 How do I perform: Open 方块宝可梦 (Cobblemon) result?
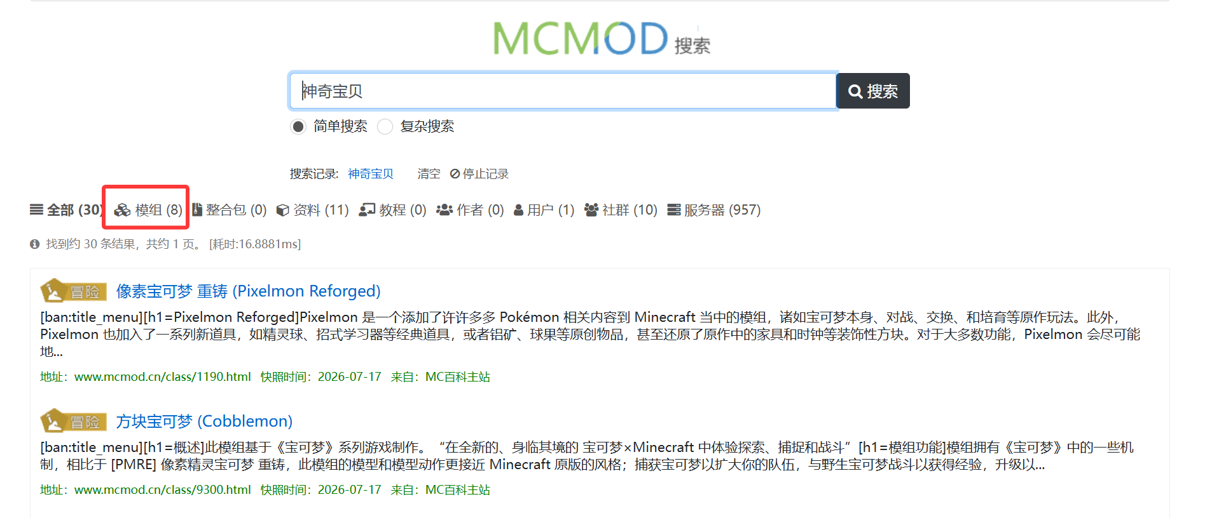(204, 422)
